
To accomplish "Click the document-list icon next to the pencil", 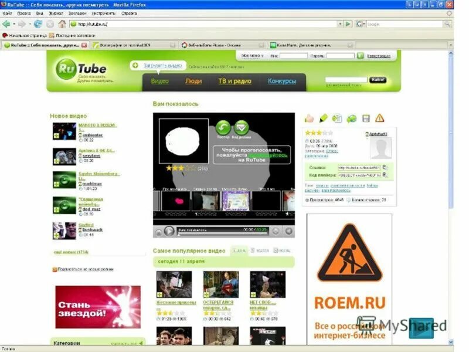I will tap(337, 119).
